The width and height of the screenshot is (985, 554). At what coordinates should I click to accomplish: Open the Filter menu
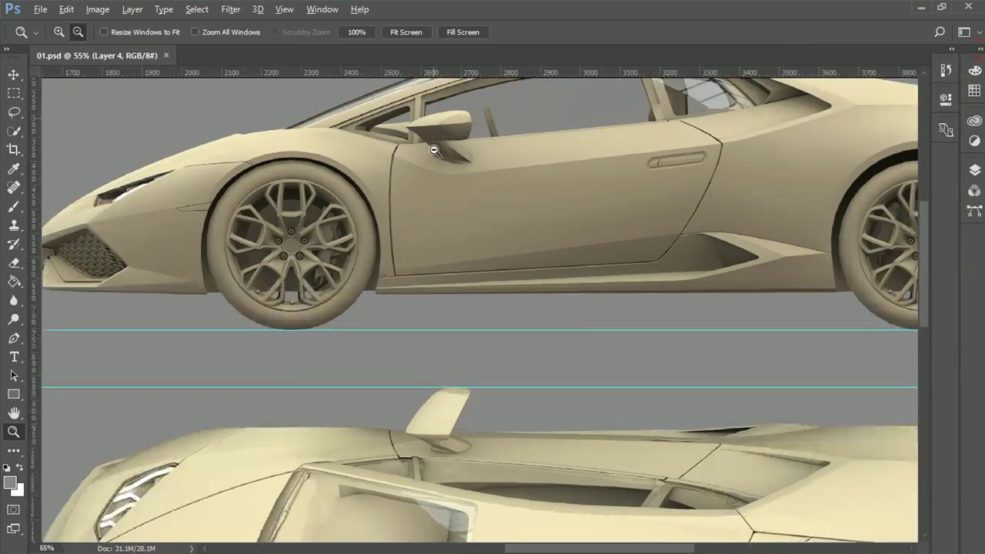[231, 9]
